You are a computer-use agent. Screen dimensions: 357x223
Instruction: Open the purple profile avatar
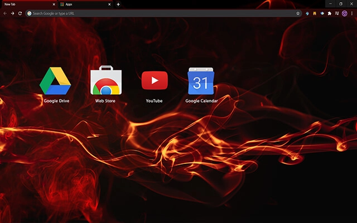pos(345,13)
